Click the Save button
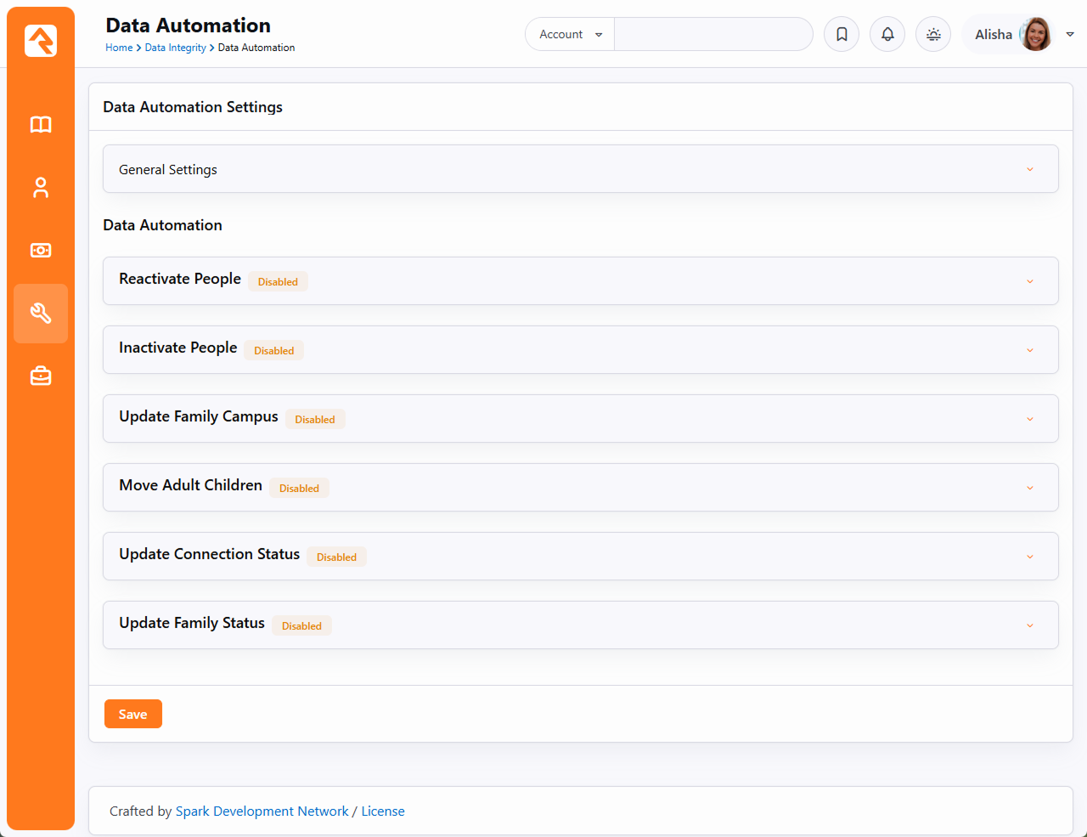The width and height of the screenshot is (1087, 837). (x=133, y=715)
